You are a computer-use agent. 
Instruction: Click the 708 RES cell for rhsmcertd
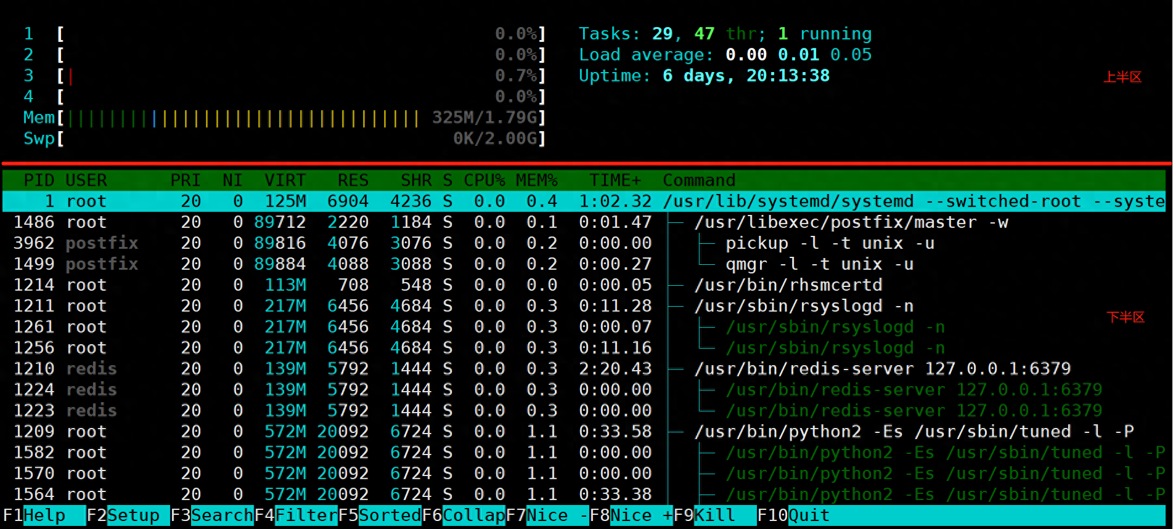353,285
